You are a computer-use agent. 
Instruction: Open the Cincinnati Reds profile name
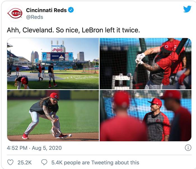pyautogui.click(x=46, y=10)
